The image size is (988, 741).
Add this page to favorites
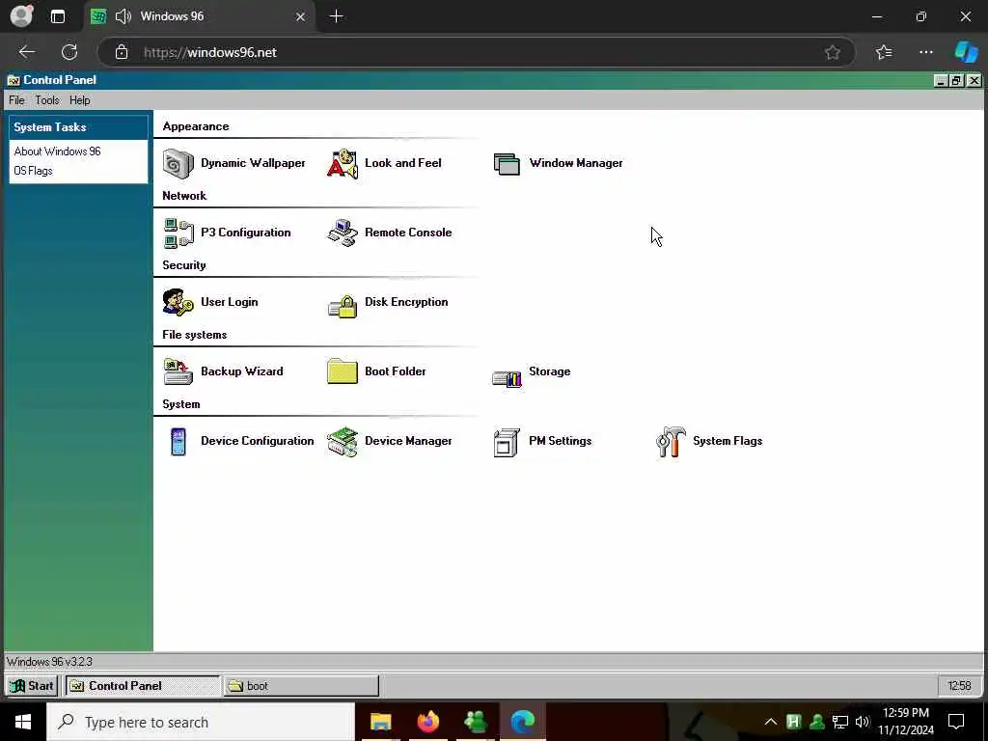pyautogui.click(x=833, y=52)
